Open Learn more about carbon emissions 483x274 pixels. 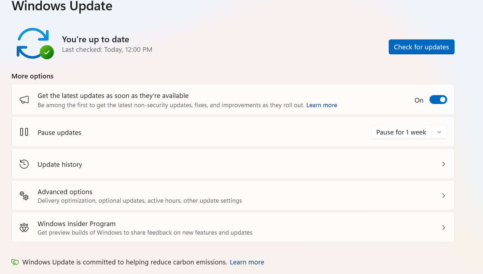(x=247, y=262)
